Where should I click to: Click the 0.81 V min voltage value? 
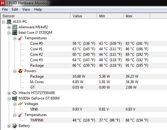104,109
